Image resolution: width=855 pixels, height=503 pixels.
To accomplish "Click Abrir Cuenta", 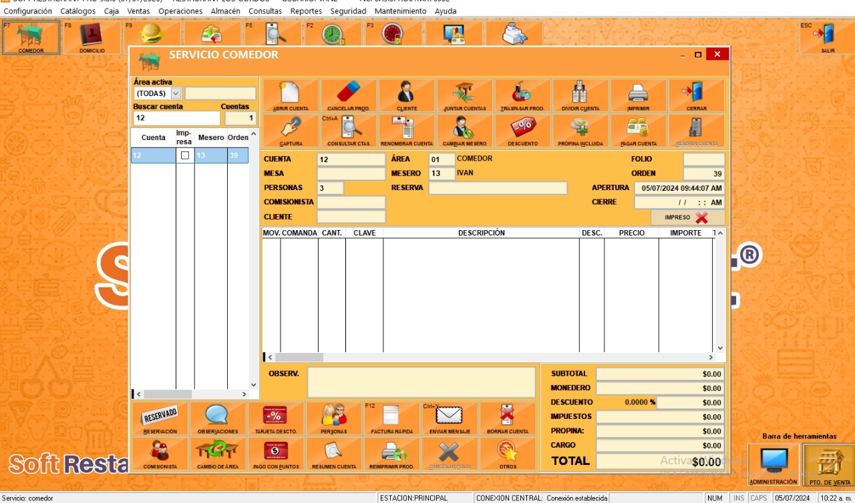I will [291, 95].
